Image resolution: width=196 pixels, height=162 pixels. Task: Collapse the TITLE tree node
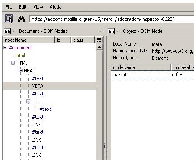coord(28,101)
